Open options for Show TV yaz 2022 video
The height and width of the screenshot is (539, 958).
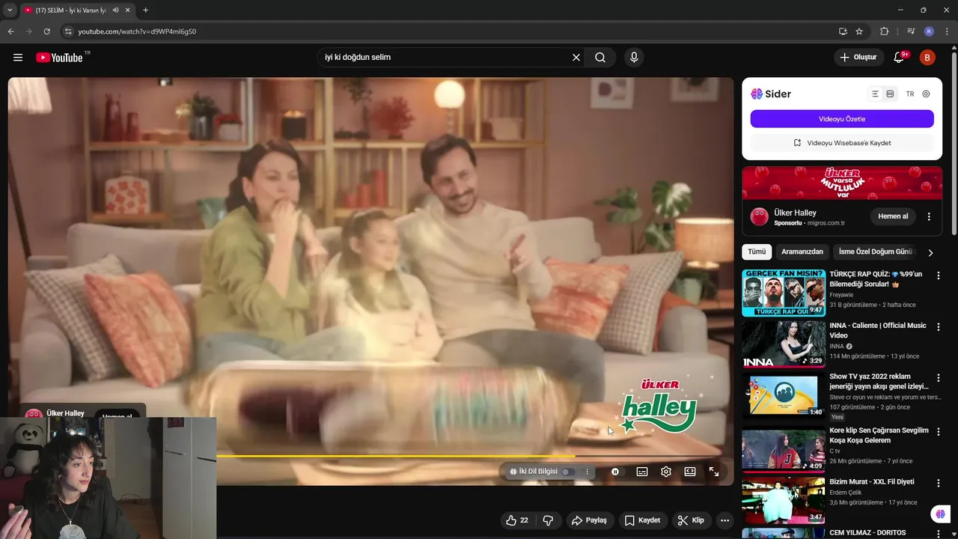pos(939,379)
